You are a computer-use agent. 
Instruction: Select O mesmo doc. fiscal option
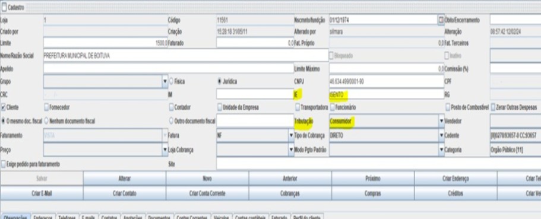click(x=4, y=121)
